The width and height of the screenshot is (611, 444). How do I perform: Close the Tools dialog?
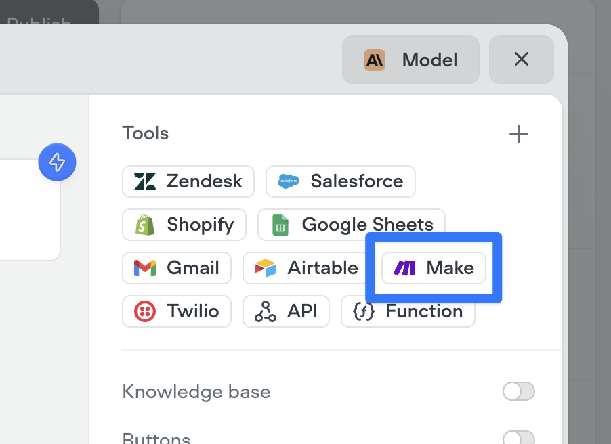tap(521, 59)
